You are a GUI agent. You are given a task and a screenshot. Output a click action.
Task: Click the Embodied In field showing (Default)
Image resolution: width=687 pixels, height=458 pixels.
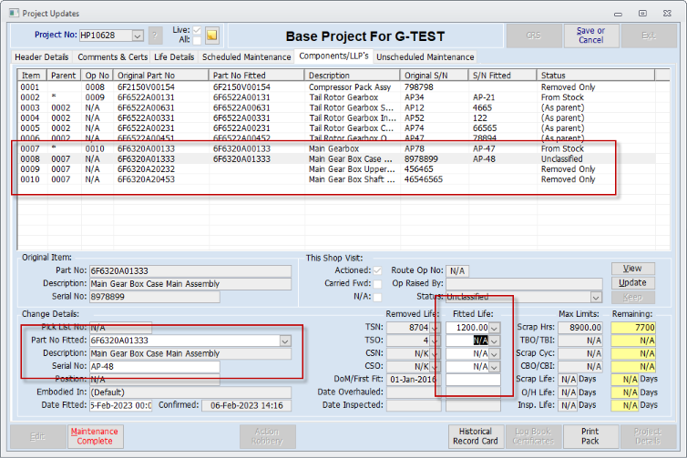[x=190, y=392]
